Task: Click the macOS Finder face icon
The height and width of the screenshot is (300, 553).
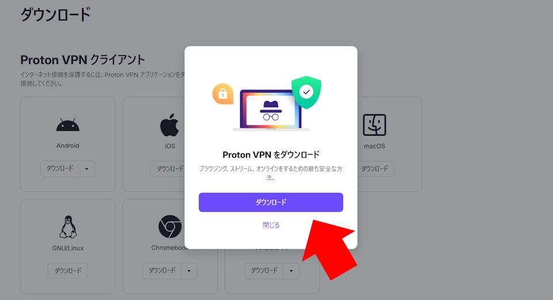Action: pyautogui.click(x=374, y=125)
